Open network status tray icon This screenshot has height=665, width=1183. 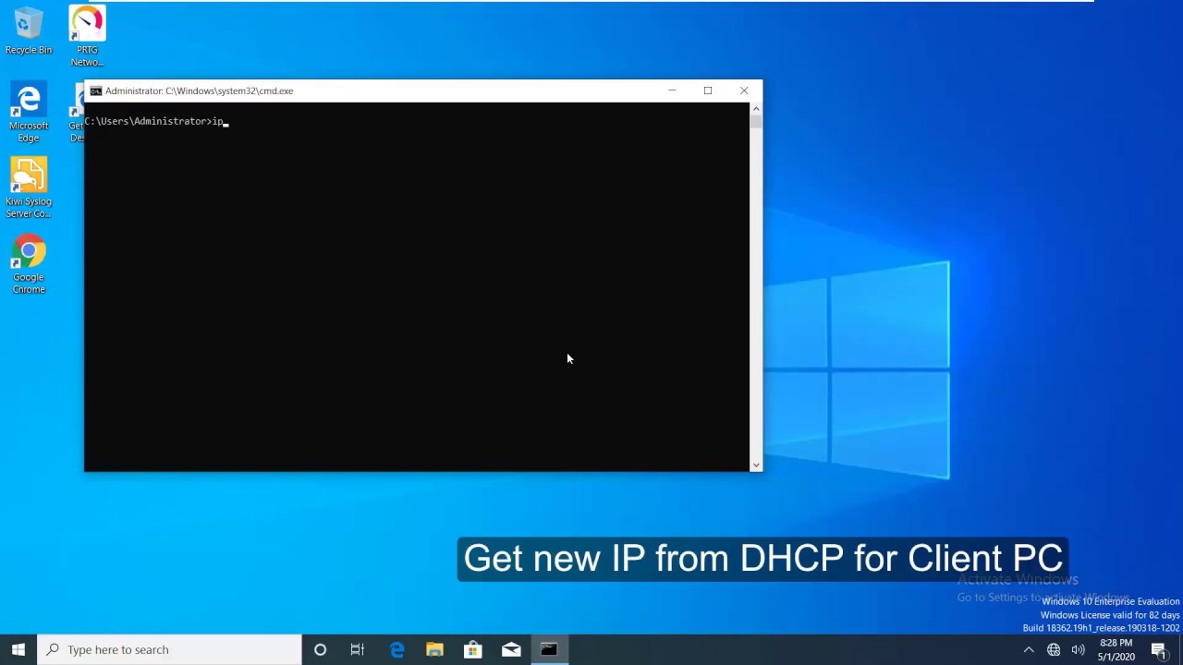tap(1054, 649)
